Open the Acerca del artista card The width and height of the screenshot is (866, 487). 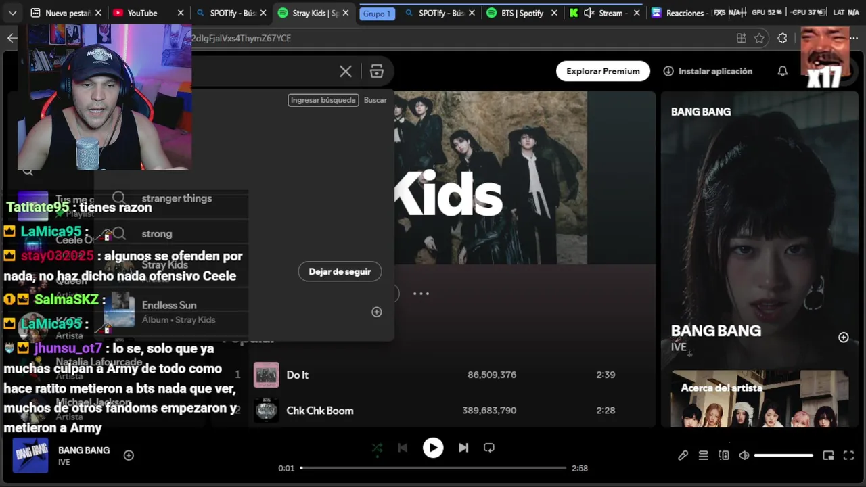click(760, 399)
